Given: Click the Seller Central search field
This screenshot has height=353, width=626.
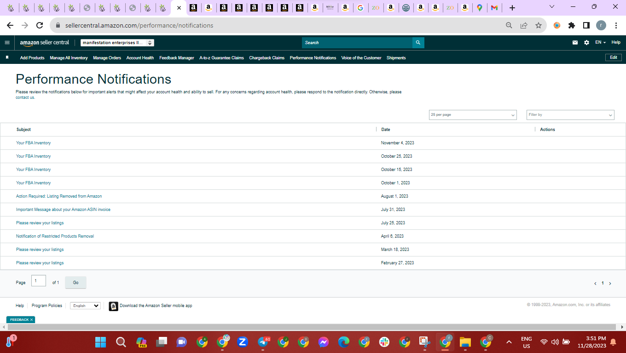Looking at the screenshot, I should tap(357, 43).
